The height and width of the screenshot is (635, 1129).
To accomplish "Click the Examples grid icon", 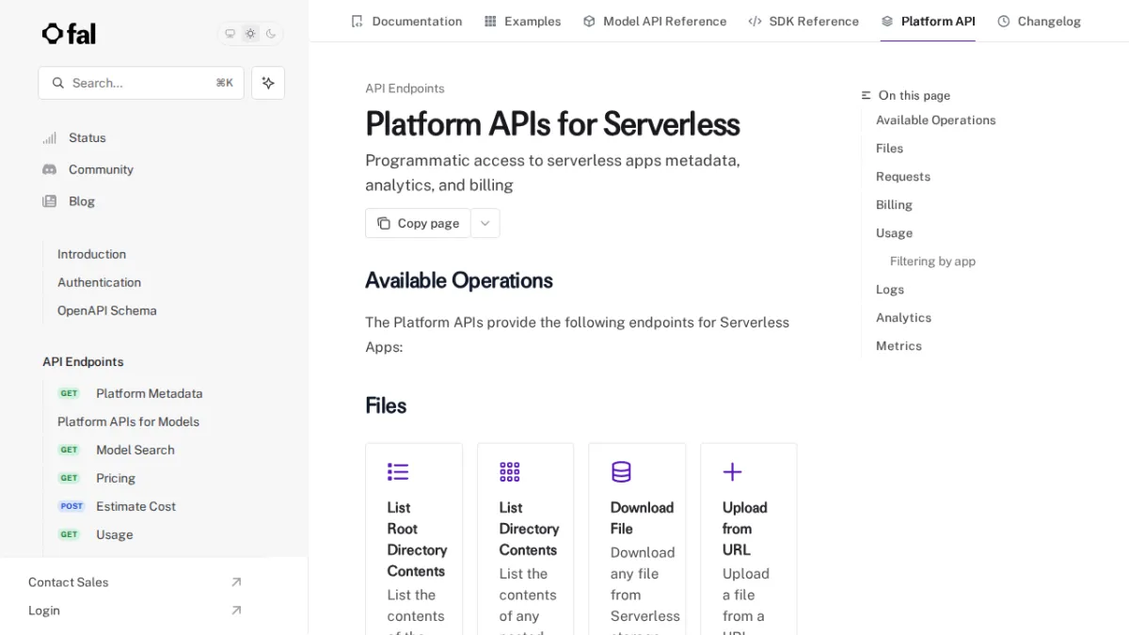I will (x=490, y=21).
